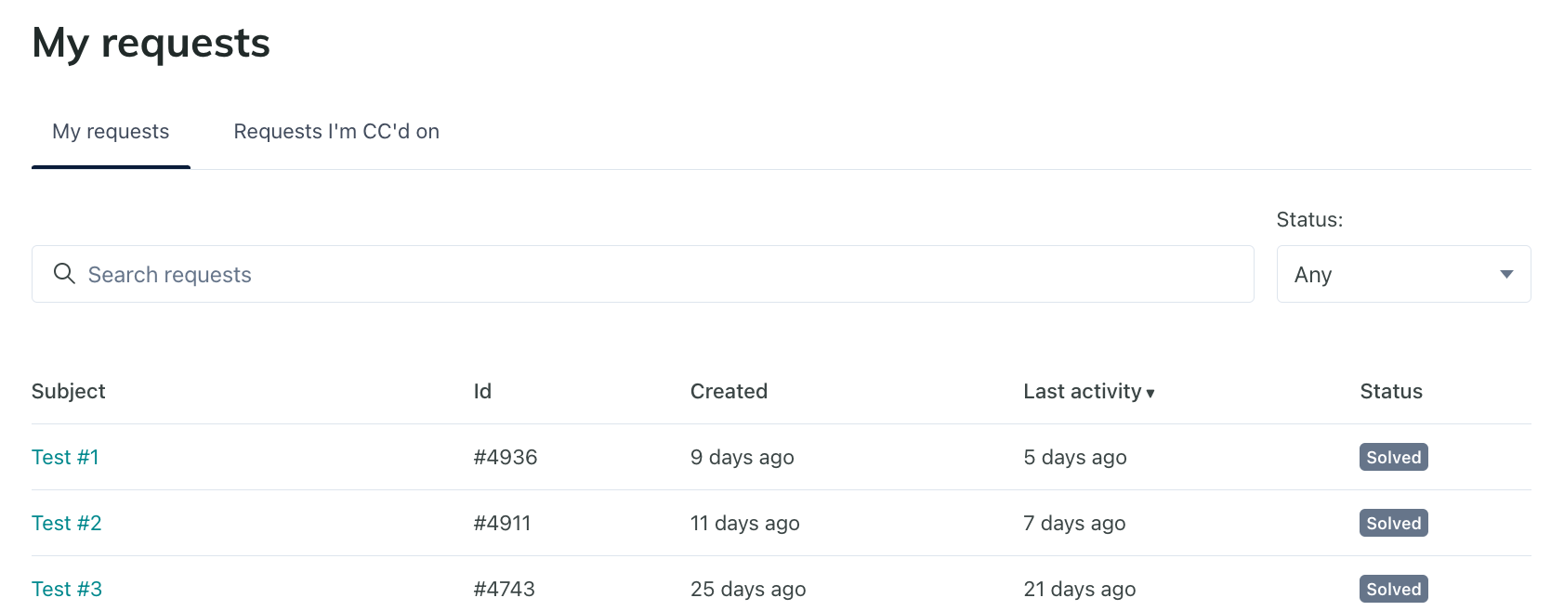Click the Status column header
Screen dimensions: 1564x611
(x=1391, y=391)
